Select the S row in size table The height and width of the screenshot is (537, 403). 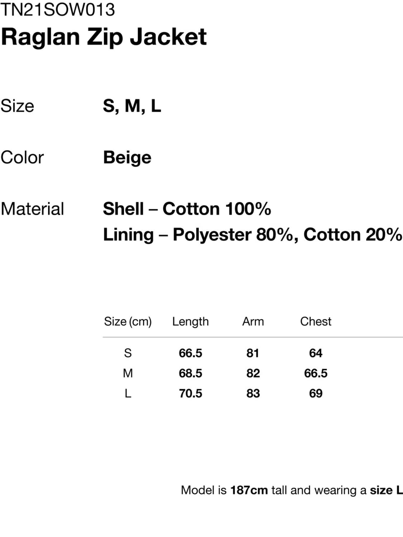point(128,353)
